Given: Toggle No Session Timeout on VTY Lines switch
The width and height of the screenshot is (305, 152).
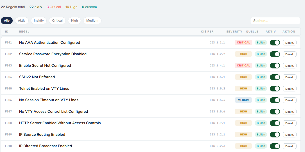Looking at the screenshot, I should pyautogui.click(x=275, y=100).
